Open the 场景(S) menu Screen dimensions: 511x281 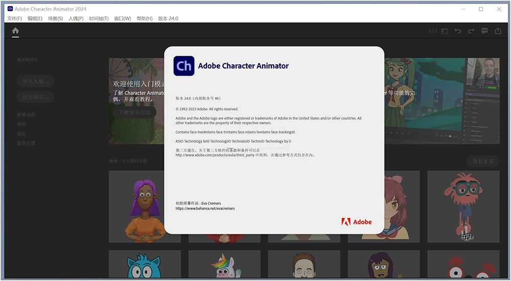[55, 18]
